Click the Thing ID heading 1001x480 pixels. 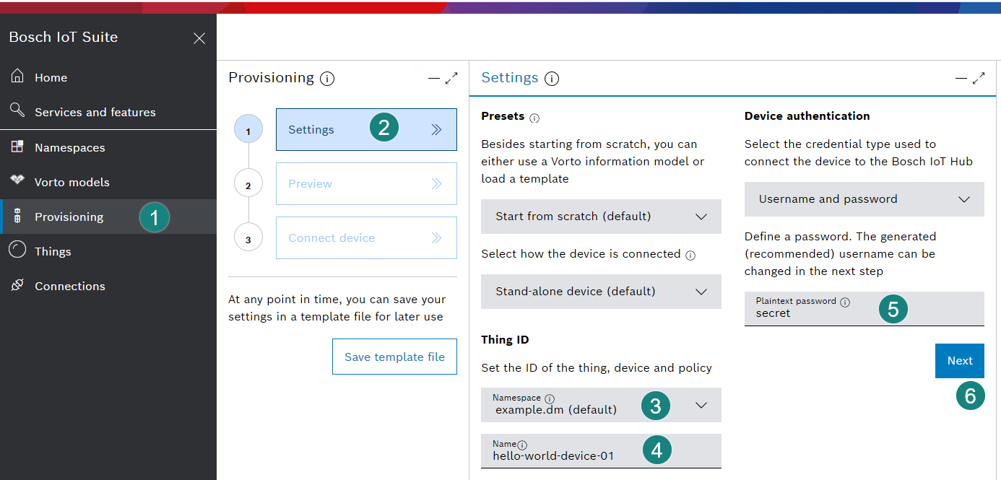click(505, 340)
